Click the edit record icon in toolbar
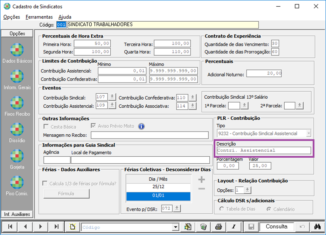 (x=188, y=227)
